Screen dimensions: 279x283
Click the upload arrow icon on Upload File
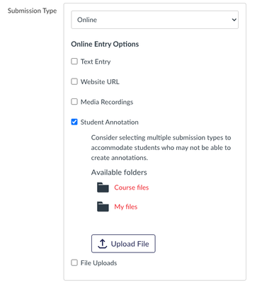tap(103, 243)
